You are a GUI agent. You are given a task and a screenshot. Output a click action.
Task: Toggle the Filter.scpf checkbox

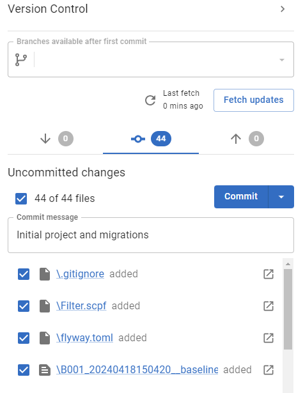[24, 306]
